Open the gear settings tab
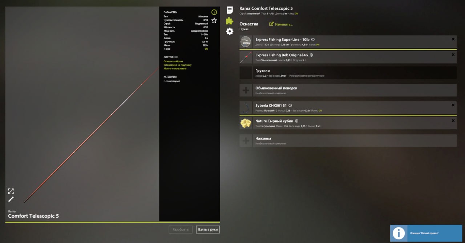The height and width of the screenshot is (243, 465). [230, 31]
